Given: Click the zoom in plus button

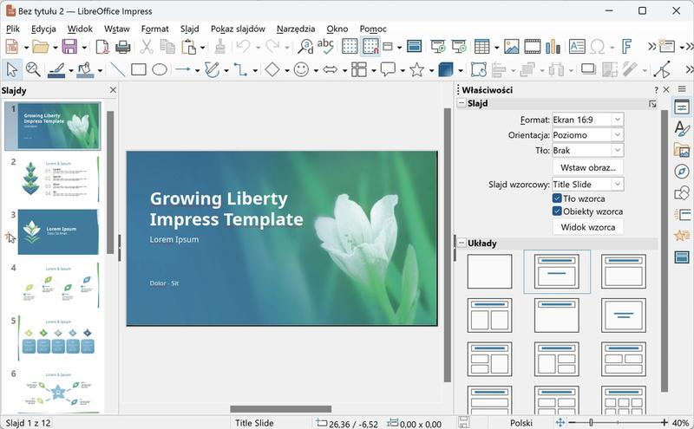Looking at the screenshot, I should coord(664,422).
